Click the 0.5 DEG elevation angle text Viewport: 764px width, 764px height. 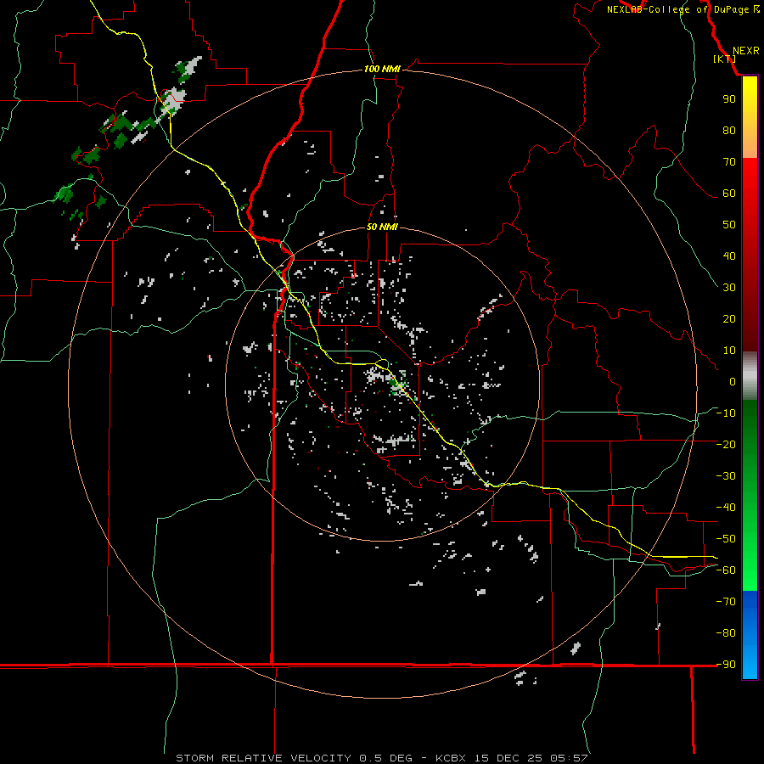click(385, 758)
